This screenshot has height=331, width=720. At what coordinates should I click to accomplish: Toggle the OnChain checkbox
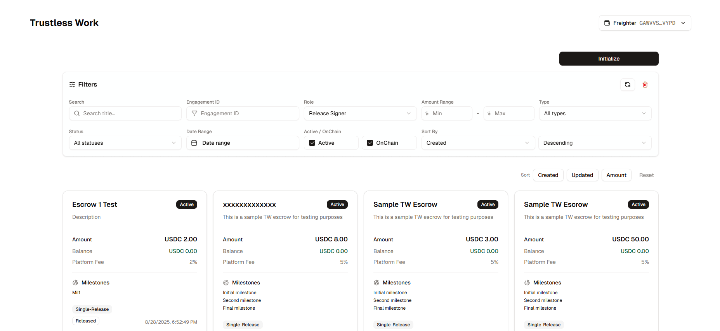point(370,143)
